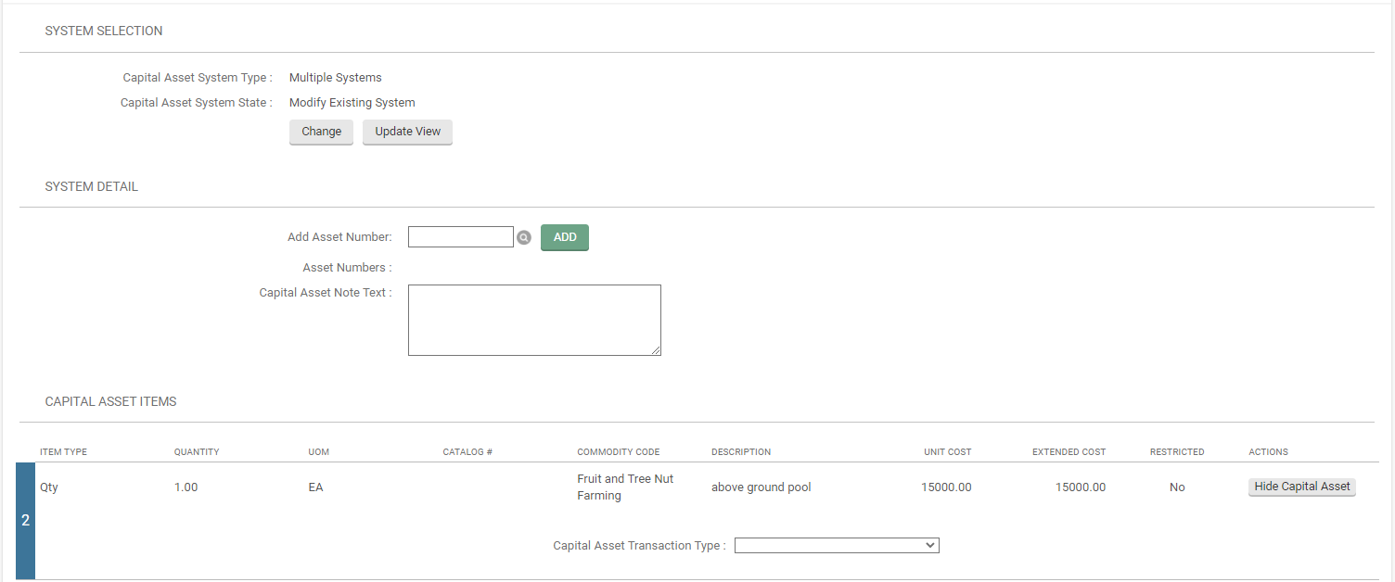The width and height of the screenshot is (1395, 582).
Task: Select the Extended Cost column header
Action: (1069, 452)
